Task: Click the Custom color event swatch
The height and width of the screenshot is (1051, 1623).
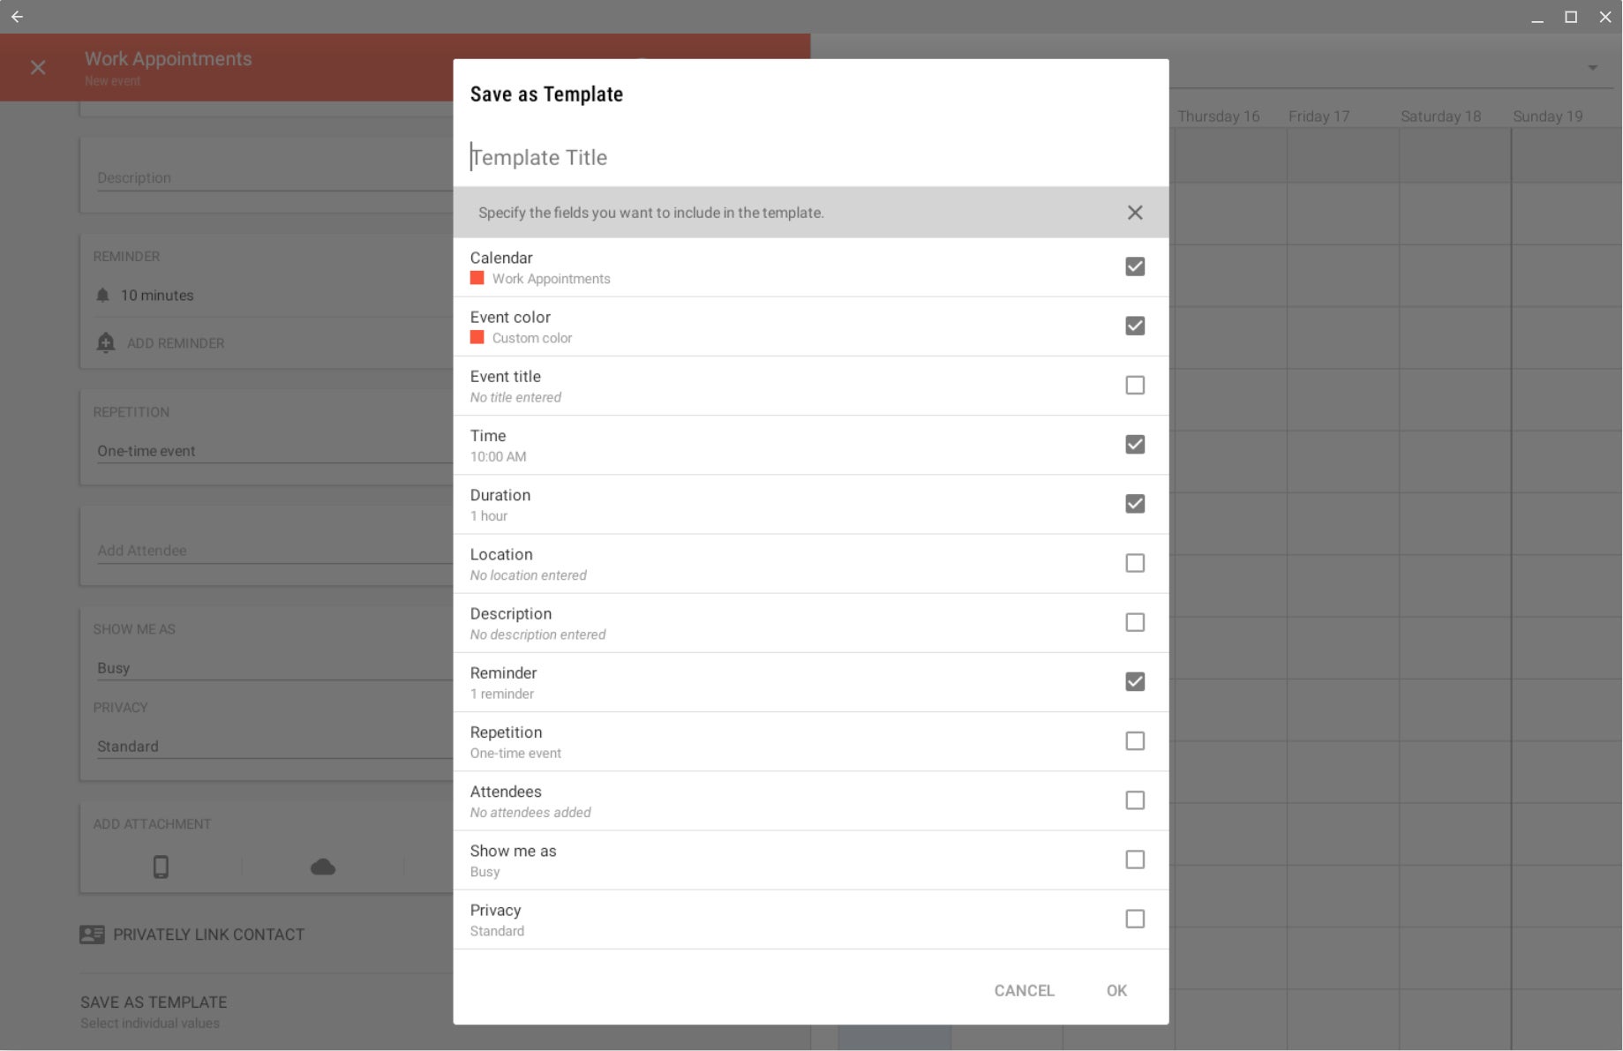Action: [x=477, y=337]
